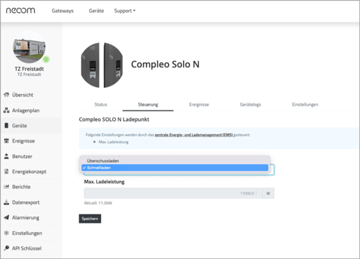Switch to the Ereignisse tab
Screen dimensions: 360x259
199,104
